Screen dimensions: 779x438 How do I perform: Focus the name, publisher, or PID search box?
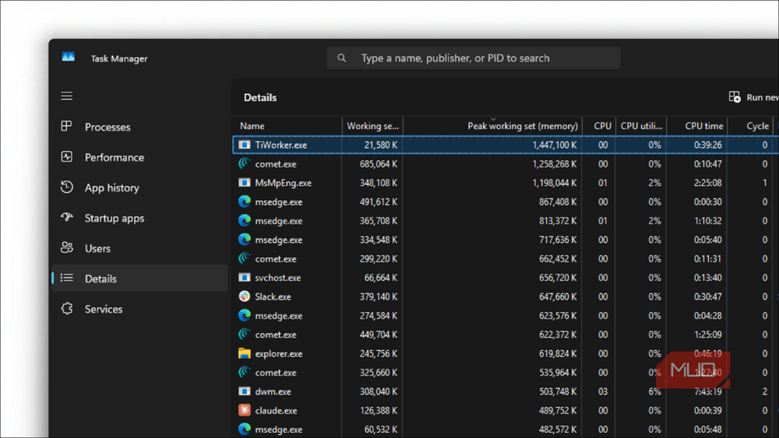(x=473, y=58)
